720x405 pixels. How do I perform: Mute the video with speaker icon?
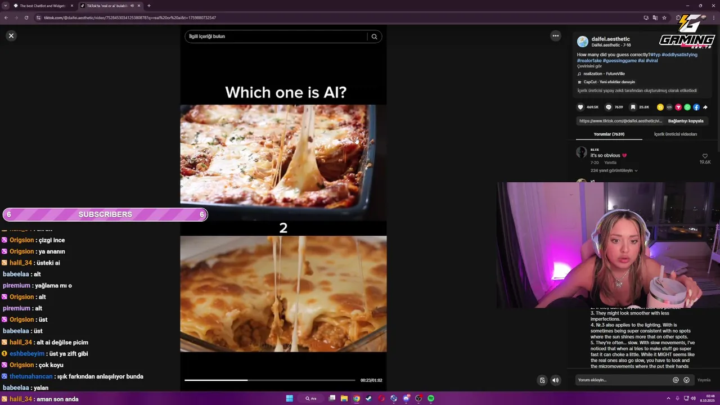[555, 380]
